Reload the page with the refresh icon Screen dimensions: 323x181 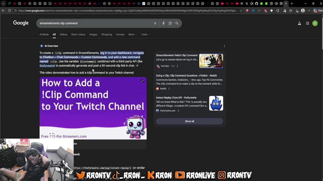pyautogui.click(x=9, y=11)
